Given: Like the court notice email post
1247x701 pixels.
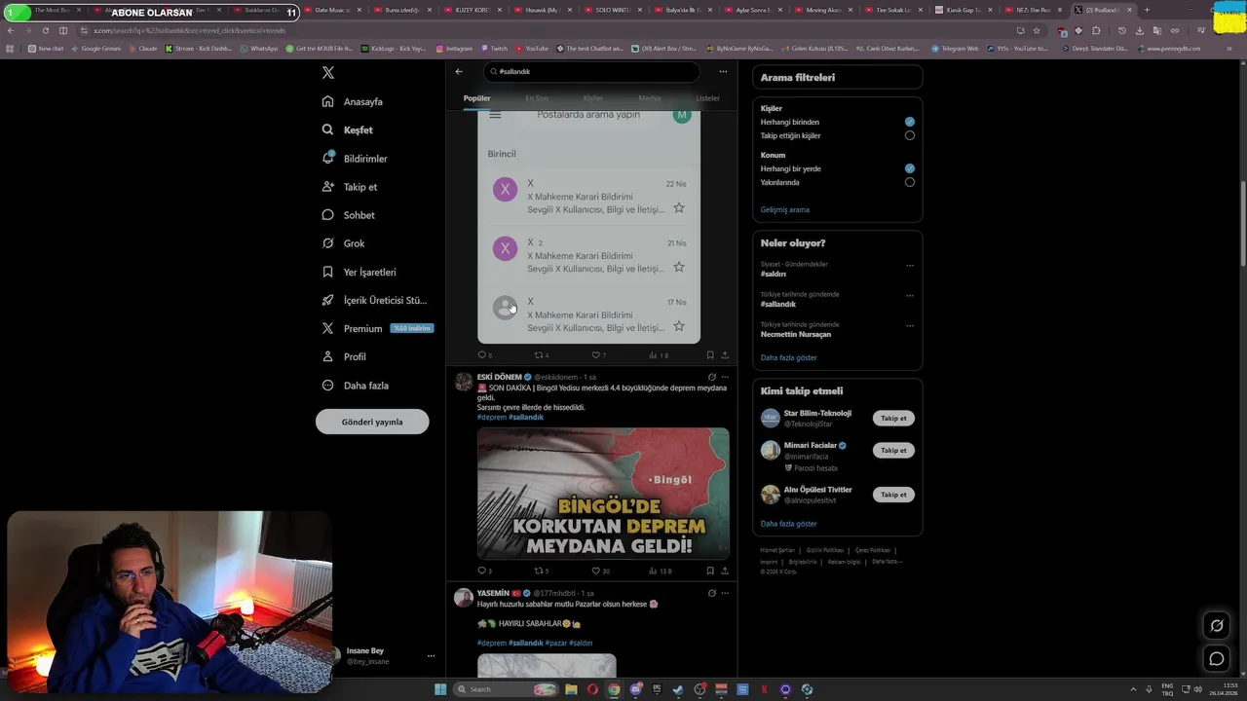Looking at the screenshot, I should click(598, 355).
